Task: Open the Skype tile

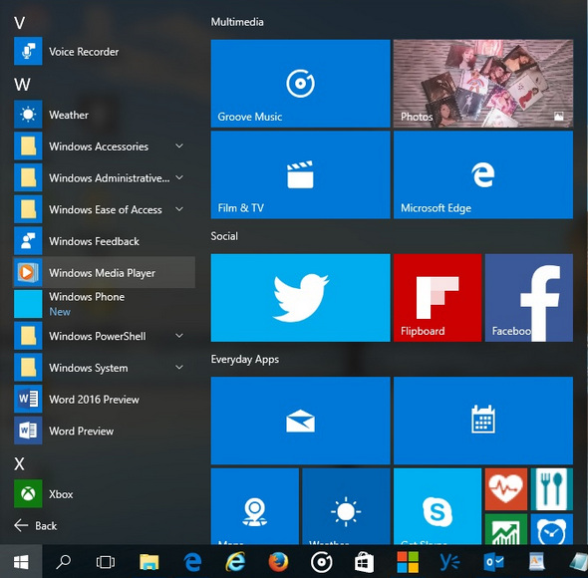Action: (x=438, y=506)
